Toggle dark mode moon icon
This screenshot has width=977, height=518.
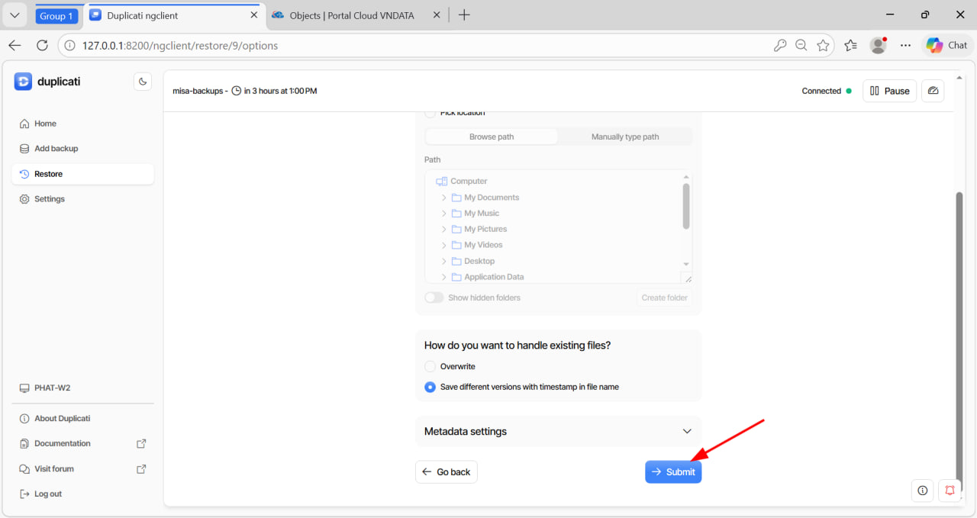pyautogui.click(x=143, y=82)
